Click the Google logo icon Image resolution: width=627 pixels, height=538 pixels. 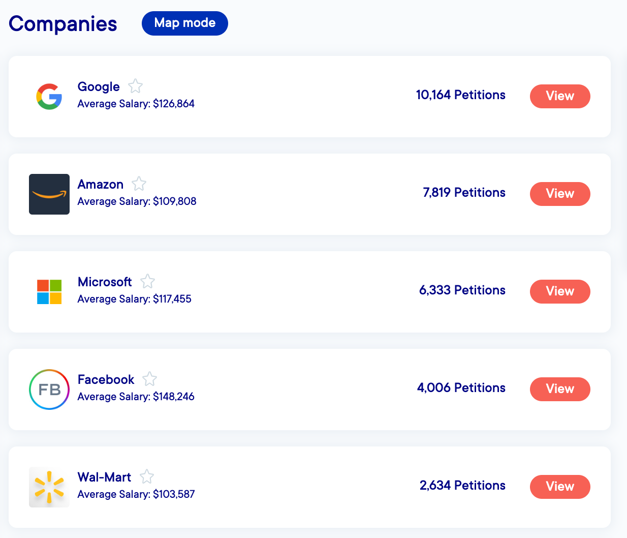tap(49, 97)
